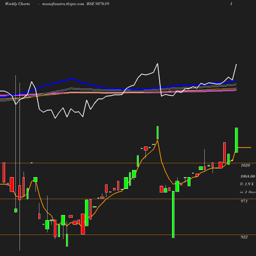Click the 971 price level label
The height and width of the screenshot is (256, 256).
[244, 201]
